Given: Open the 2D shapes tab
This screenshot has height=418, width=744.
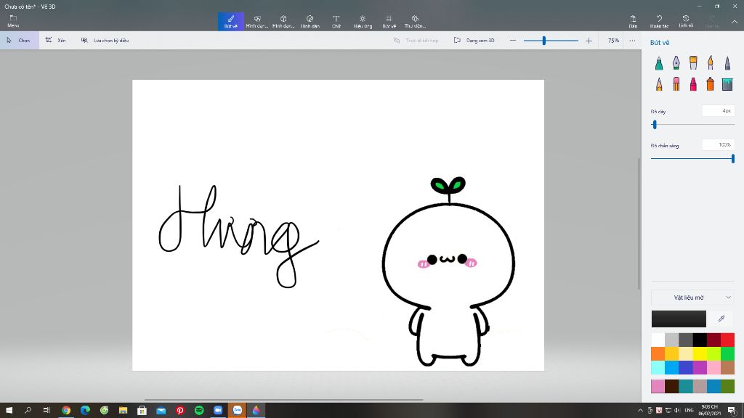Looking at the screenshot, I should [257, 21].
